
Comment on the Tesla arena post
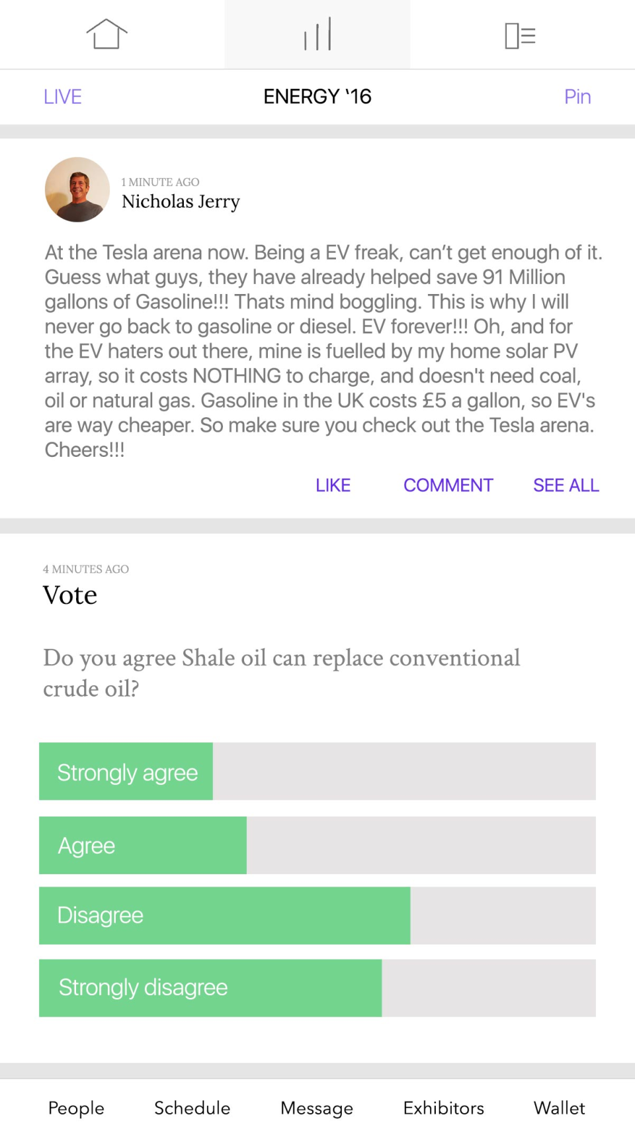click(448, 485)
